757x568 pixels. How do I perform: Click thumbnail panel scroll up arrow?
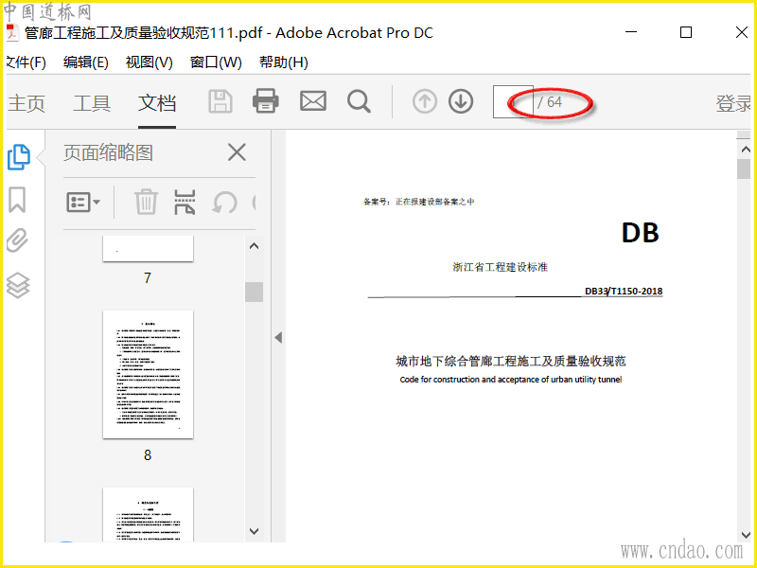click(x=254, y=246)
